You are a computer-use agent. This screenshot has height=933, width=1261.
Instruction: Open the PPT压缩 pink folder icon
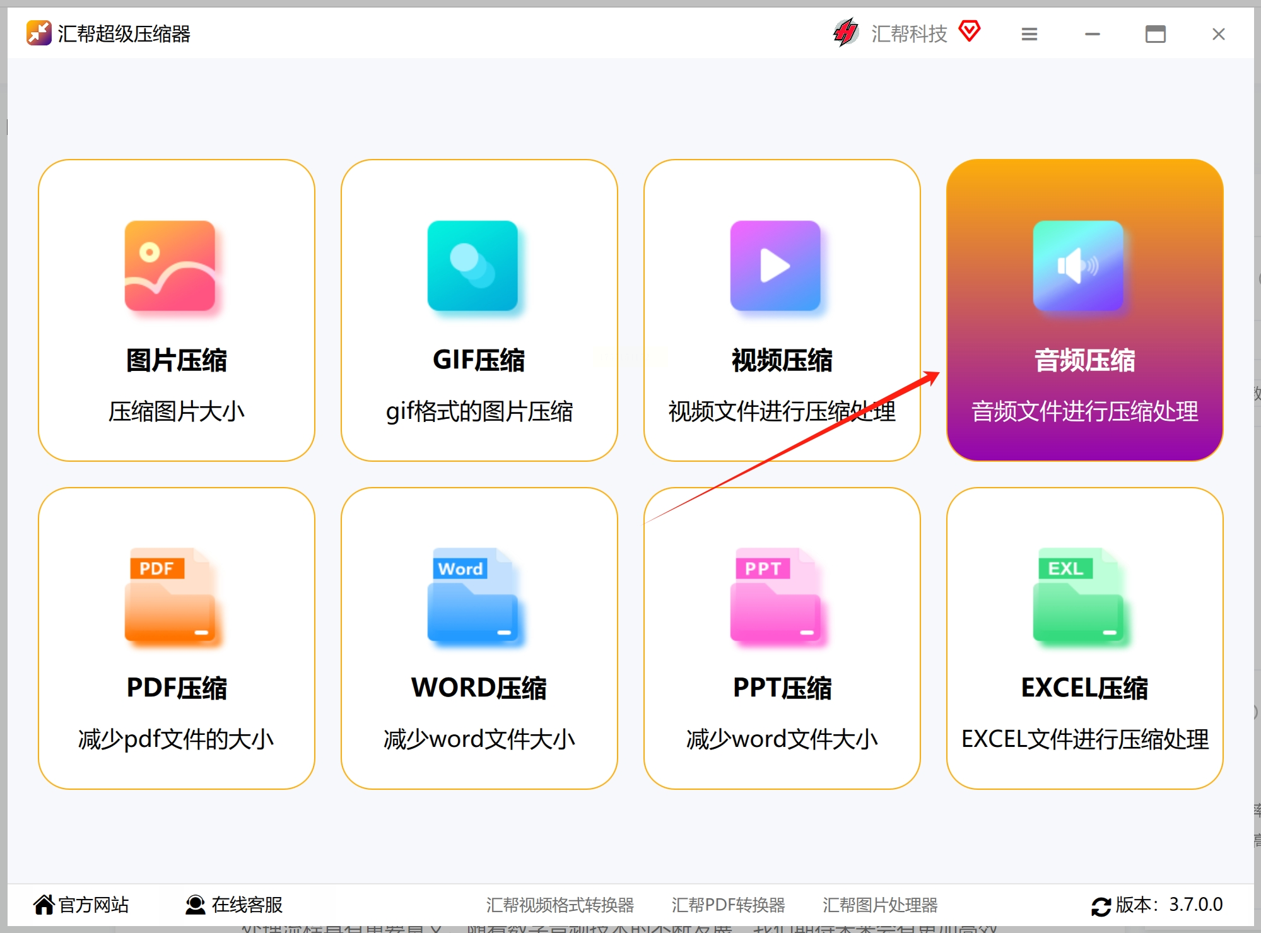[x=775, y=595]
